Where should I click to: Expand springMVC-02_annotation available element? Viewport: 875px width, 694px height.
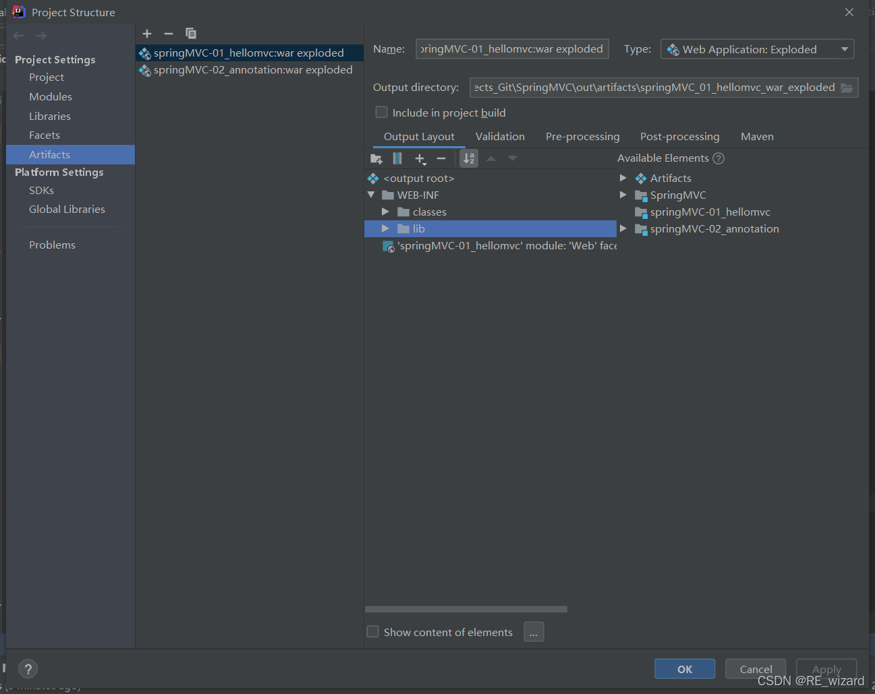[x=623, y=228]
